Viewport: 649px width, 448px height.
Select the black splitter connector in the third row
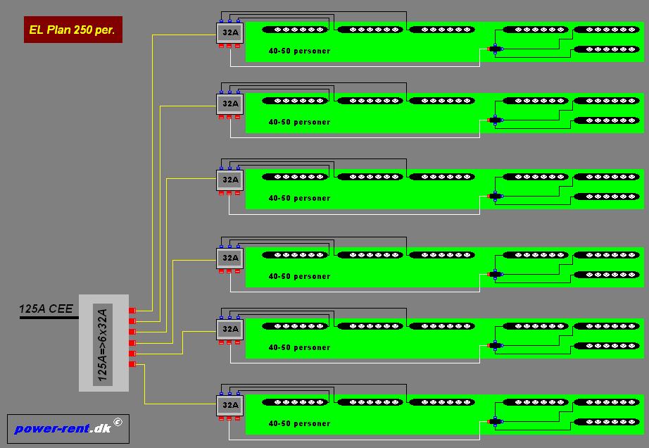pyautogui.click(x=495, y=197)
